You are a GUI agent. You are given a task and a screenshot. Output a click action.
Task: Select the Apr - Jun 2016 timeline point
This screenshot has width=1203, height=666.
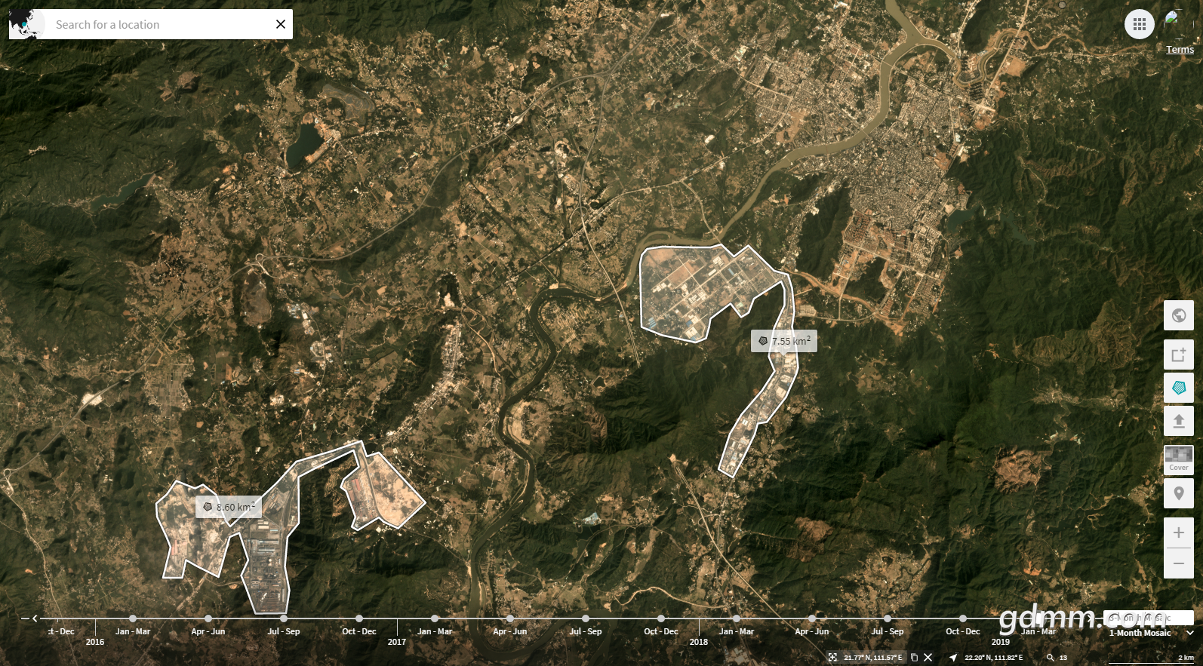208,618
